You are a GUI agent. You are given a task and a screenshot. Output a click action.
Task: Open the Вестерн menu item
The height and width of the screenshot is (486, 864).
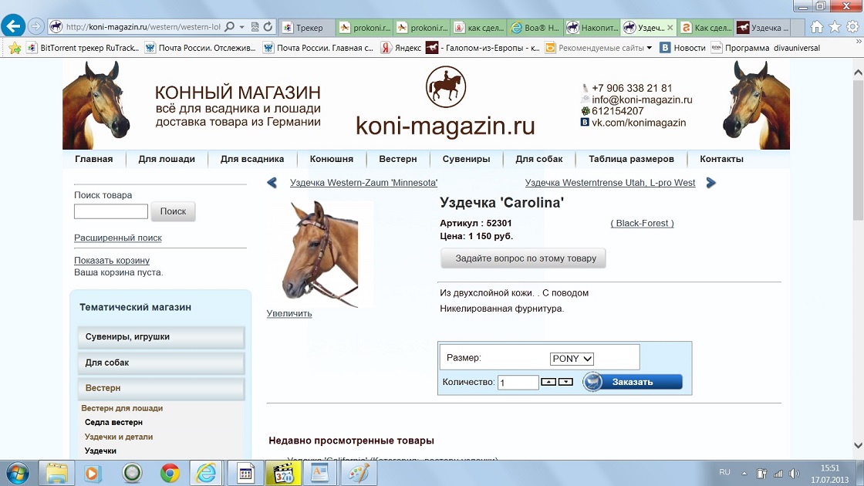click(397, 159)
